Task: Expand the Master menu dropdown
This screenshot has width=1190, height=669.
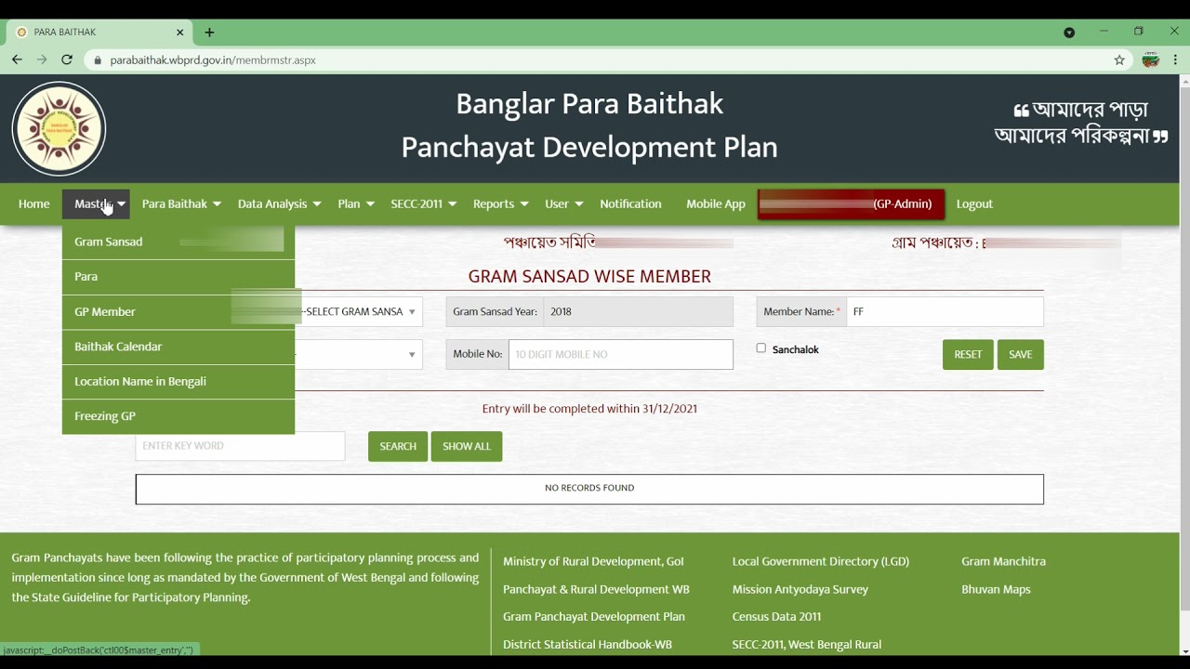Action: point(96,203)
